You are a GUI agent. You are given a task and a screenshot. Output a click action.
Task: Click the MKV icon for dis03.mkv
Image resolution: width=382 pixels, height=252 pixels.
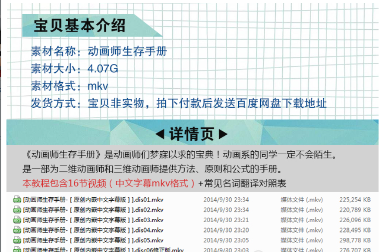point(17,220)
